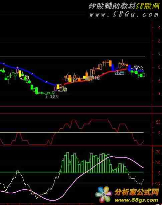Click the lowest 启动 label near the yellow candle
Image resolution: width=162 pixels, height=205 pixels.
click(x=63, y=89)
